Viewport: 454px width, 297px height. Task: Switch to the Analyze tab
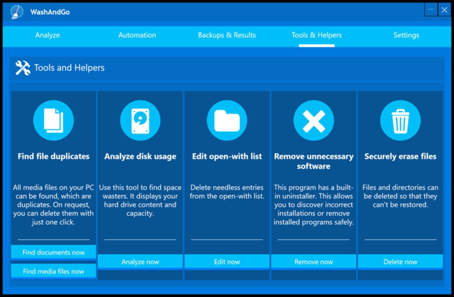pos(47,35)
